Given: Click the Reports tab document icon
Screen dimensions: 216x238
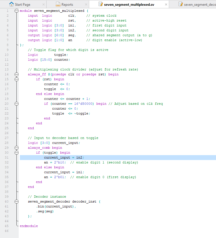Looking at the screenshot, I should (x=58, y=4).
